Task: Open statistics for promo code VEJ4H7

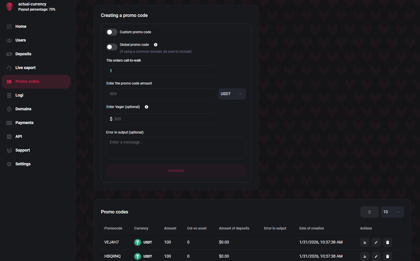Action: pyautogui.click(x=365, y=242)
